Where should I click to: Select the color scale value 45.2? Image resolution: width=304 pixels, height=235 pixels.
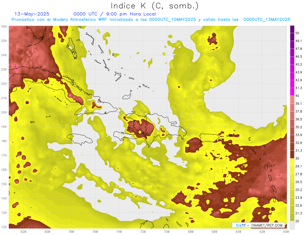pos(299,64)
